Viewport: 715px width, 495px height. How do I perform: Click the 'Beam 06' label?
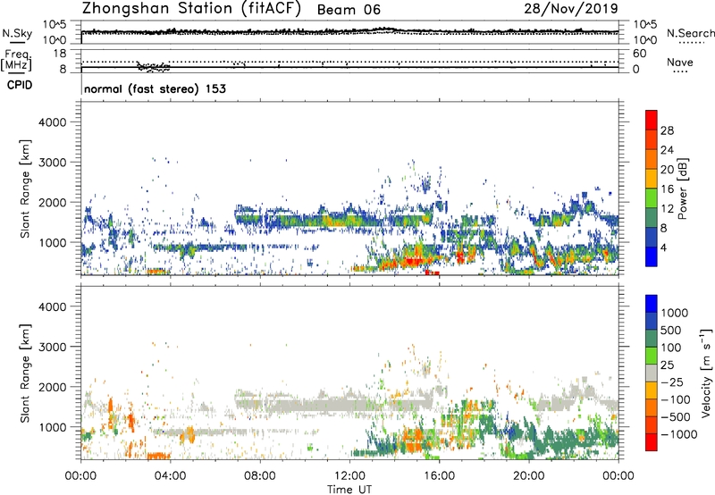point(349,10)
